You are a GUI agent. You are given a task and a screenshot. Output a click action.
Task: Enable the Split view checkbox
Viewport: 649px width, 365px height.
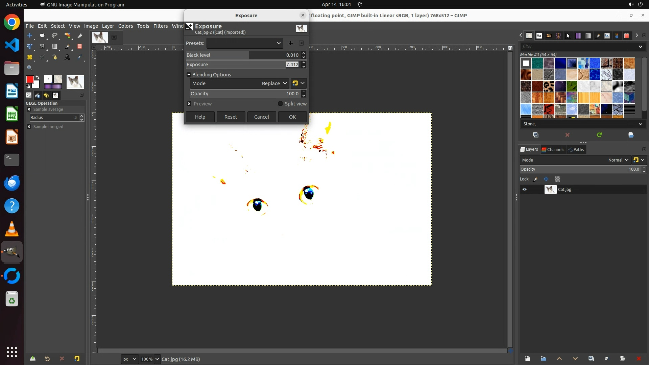click(x=280, y=104)
